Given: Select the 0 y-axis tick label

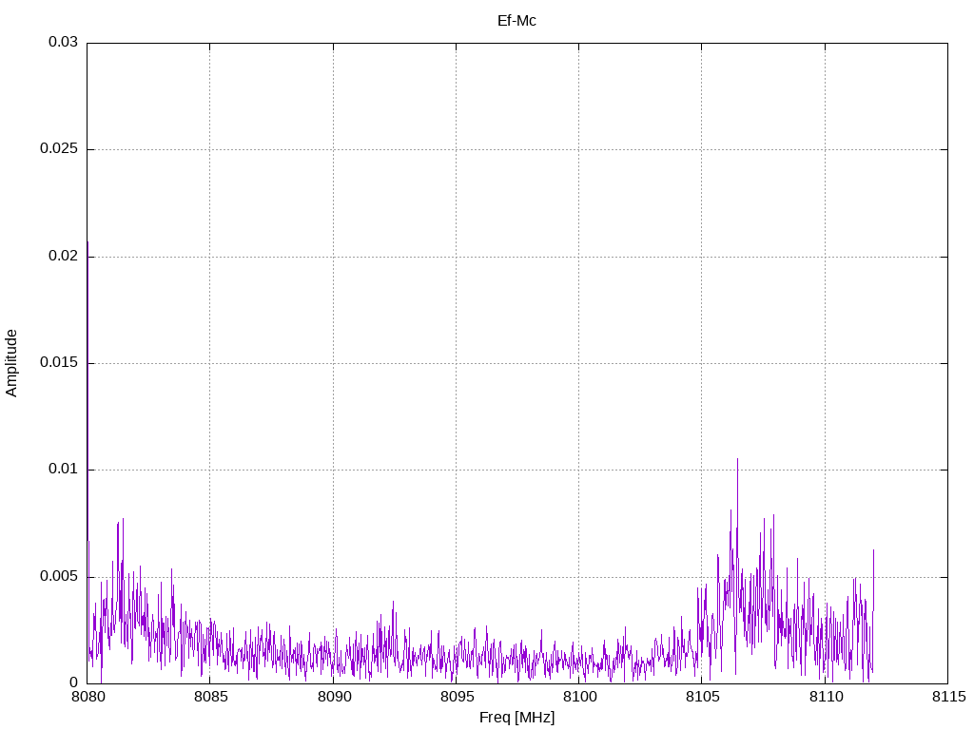Looking at the screenshot, I should pyautogui.click(x=74, y=682).
